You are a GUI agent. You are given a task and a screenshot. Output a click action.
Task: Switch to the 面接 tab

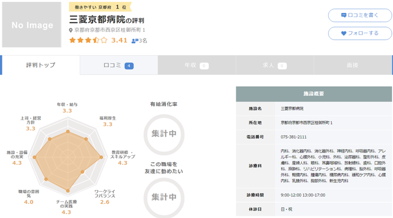tap(353, 65)
